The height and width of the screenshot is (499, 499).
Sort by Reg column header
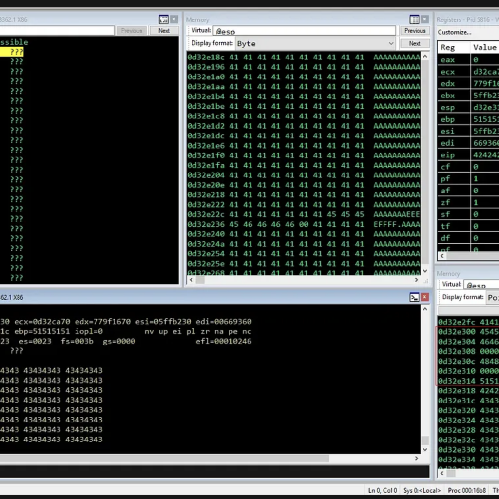coord(454,47)
